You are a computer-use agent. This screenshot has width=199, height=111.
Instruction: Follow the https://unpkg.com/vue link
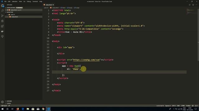pos(86,60)
